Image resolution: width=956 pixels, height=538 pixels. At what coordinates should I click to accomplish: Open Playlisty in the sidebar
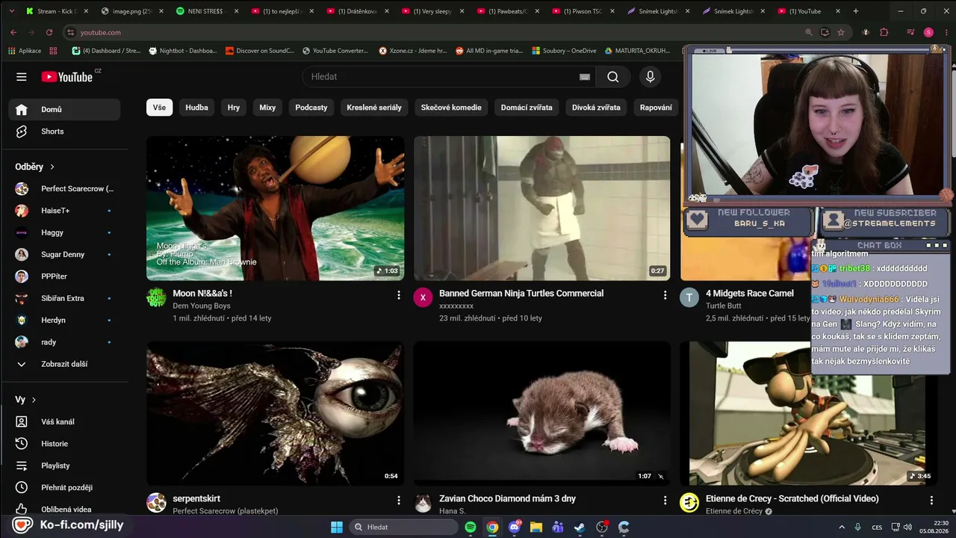point(64,466)
